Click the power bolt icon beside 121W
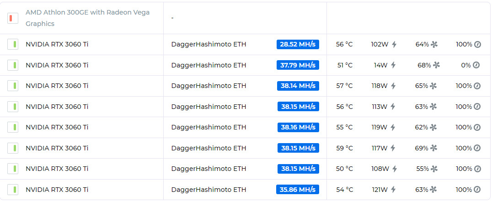Image resolution: width=492 pixels, height=201 pixels. click(393, 190)
